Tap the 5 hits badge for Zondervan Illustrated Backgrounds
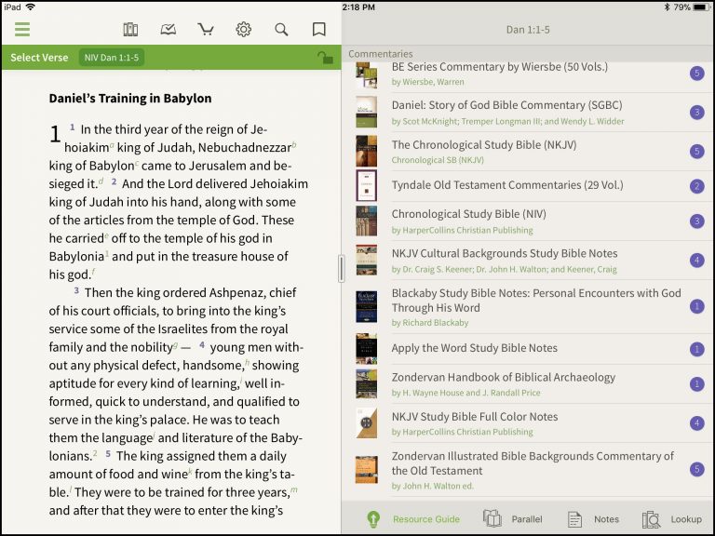 696,469
